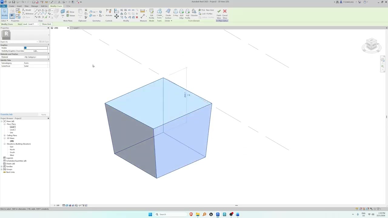Click the Finish Mass green checkmark
Screen dimensions: 388x218
(x=219, y=14)
